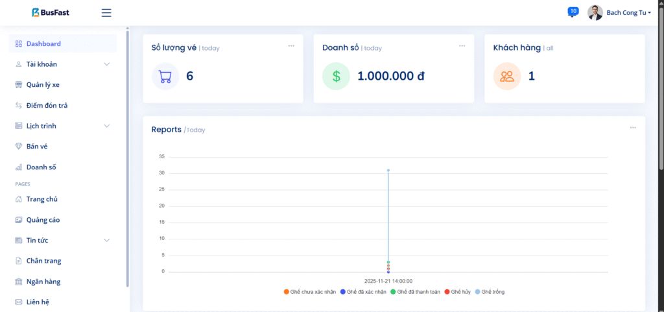Screen dimensions: 664x312
Task: Open the Liên hệ contact page
Action: pyautogui.click(x=38, y=302)
